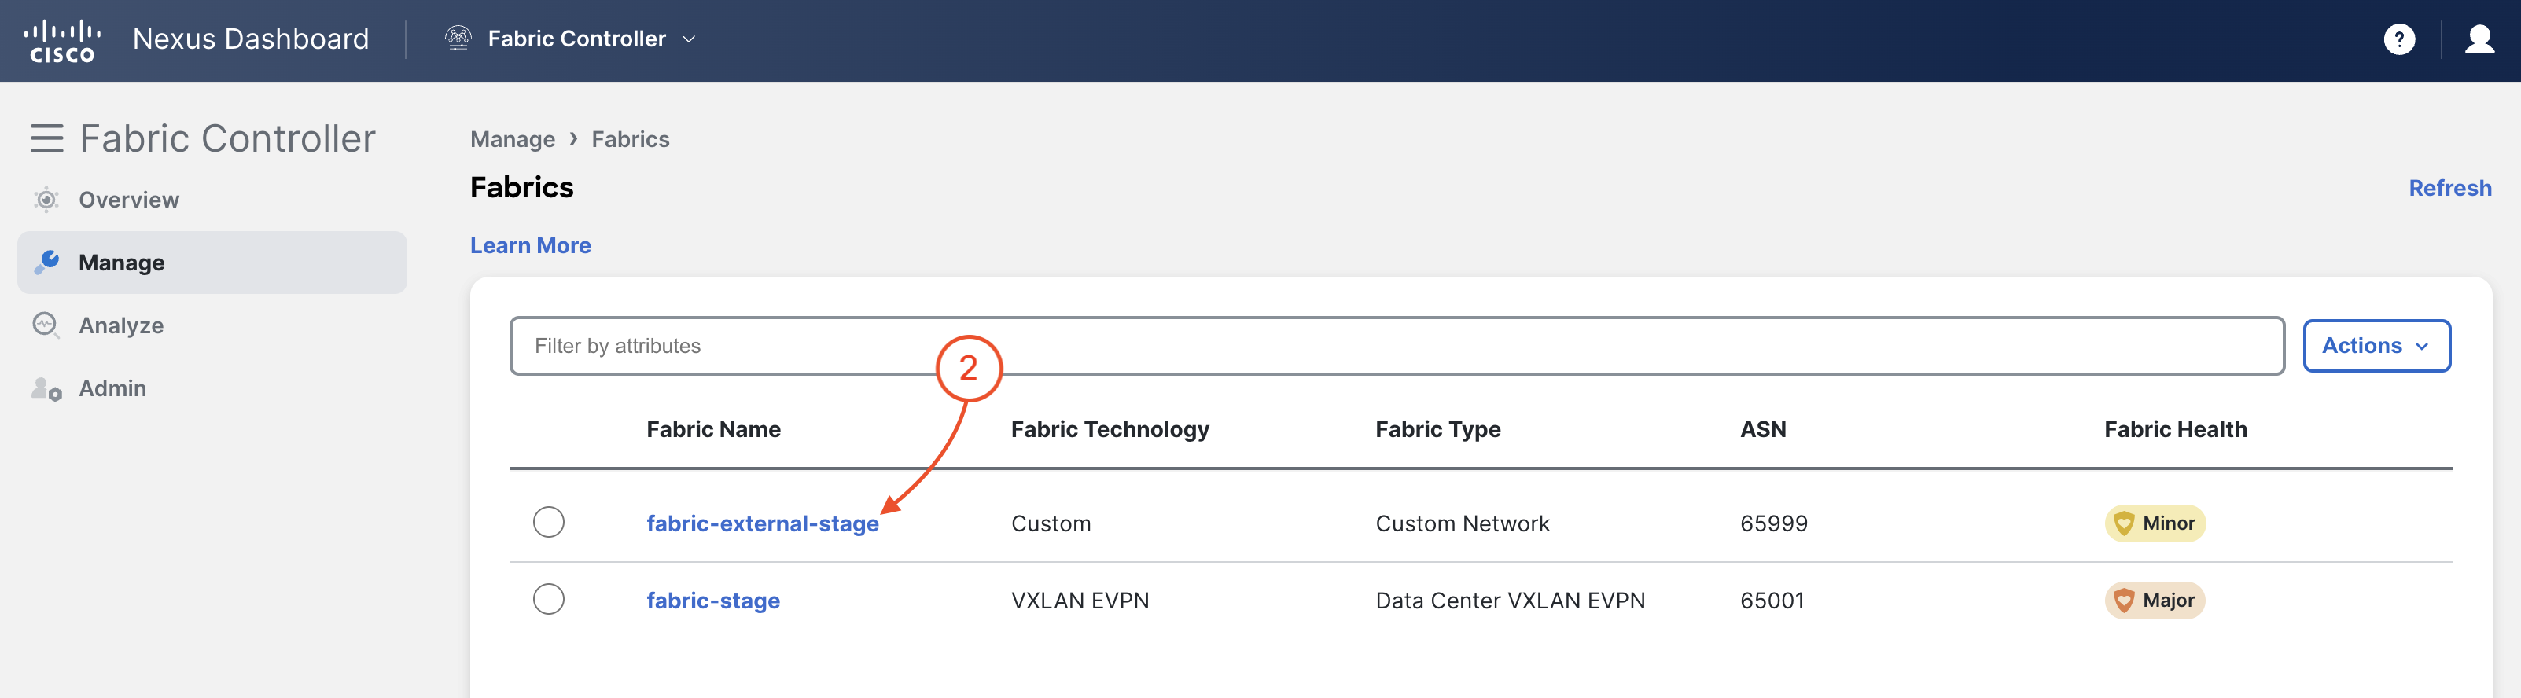Click the Custom technology cell
The height and width of the screenshot is (698, 2521).
click(x=1051, y=523)
